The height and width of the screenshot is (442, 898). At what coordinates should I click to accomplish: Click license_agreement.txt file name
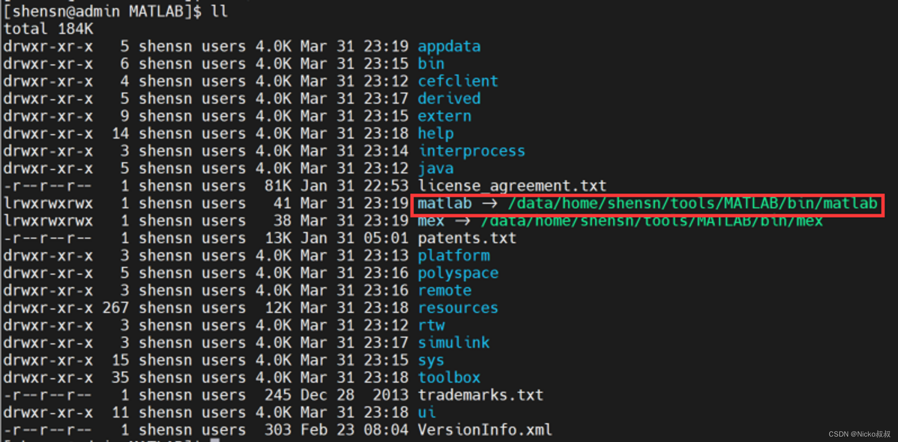[512, 186]
